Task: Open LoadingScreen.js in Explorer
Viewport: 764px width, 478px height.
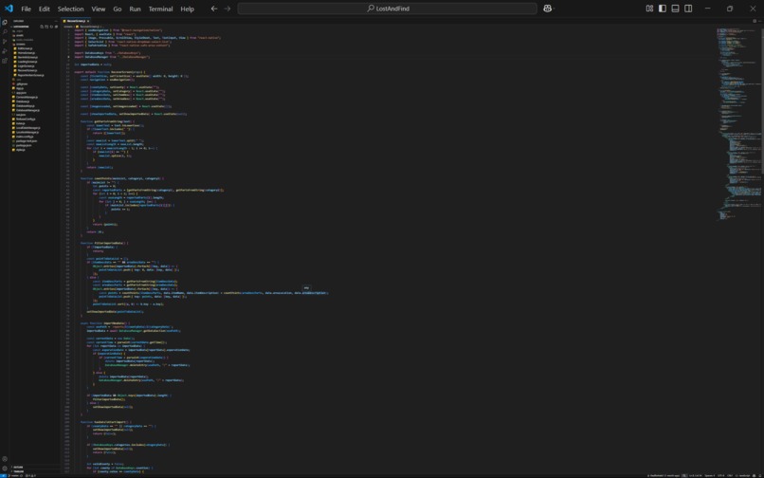Action: [x=27, y=62]
